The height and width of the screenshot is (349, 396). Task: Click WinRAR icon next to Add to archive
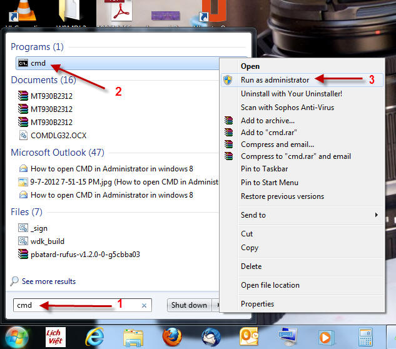[228, 120]
